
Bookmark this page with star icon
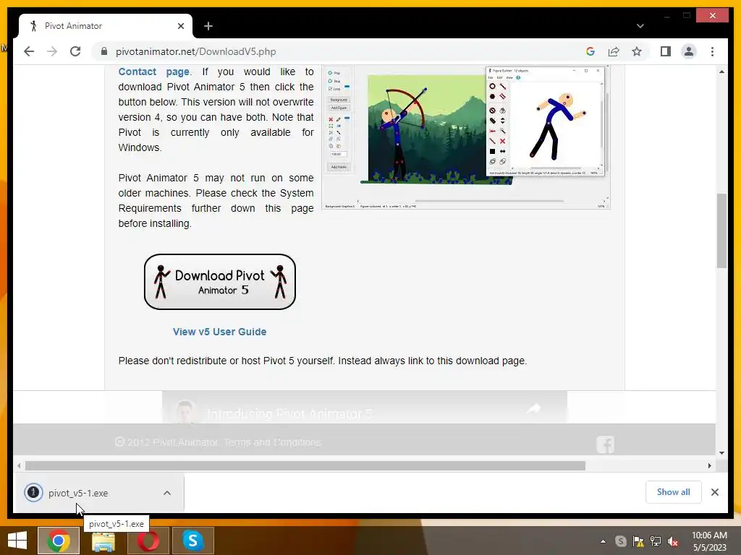(637, 51)
